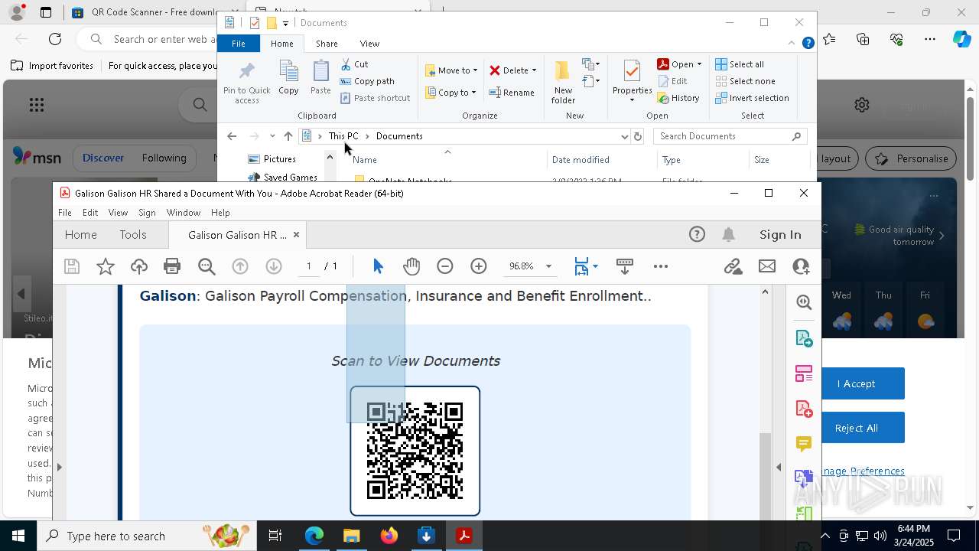This screenshot has width=979, height=551.
Task: Expand the Delete dropdown arrow in Explorer
Action: [x=534, y=70]
